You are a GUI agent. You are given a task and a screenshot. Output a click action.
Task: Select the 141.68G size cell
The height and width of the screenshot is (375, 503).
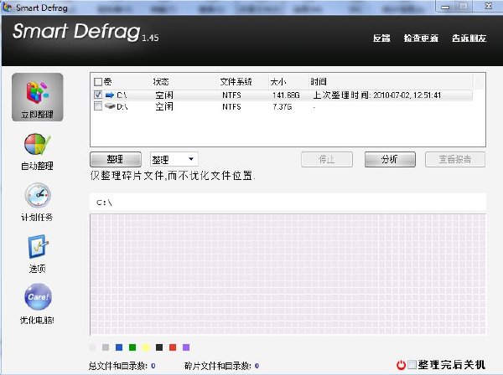[x=286, y=95]
